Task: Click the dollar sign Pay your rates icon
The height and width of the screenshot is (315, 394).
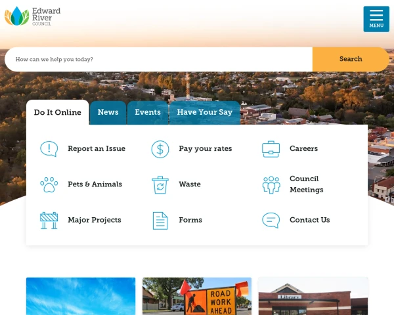Action: [160, 149]
